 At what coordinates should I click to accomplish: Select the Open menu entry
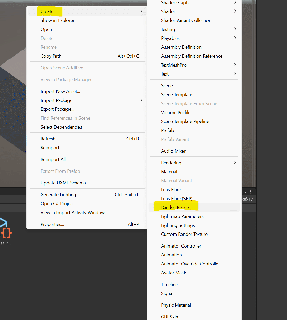87,29
